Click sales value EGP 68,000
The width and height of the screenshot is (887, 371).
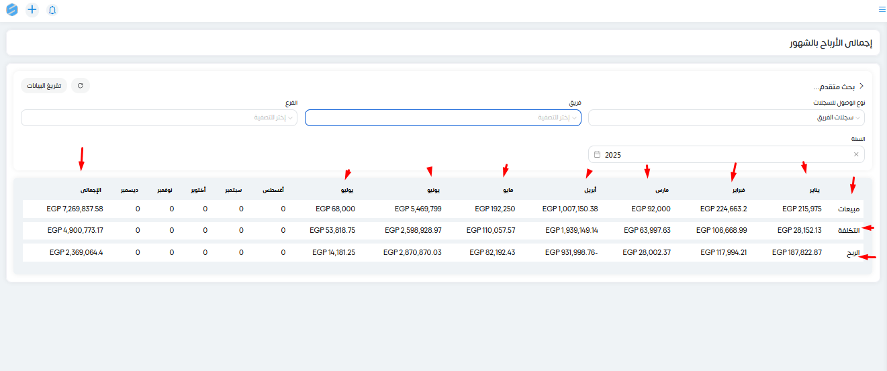tap(335, 209)
